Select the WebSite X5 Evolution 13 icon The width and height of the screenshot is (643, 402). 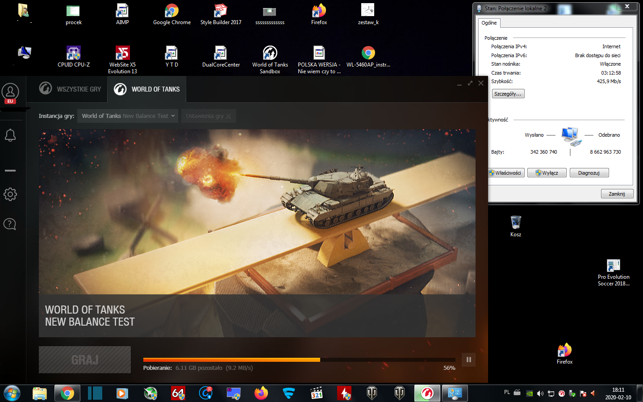point(122,60)
